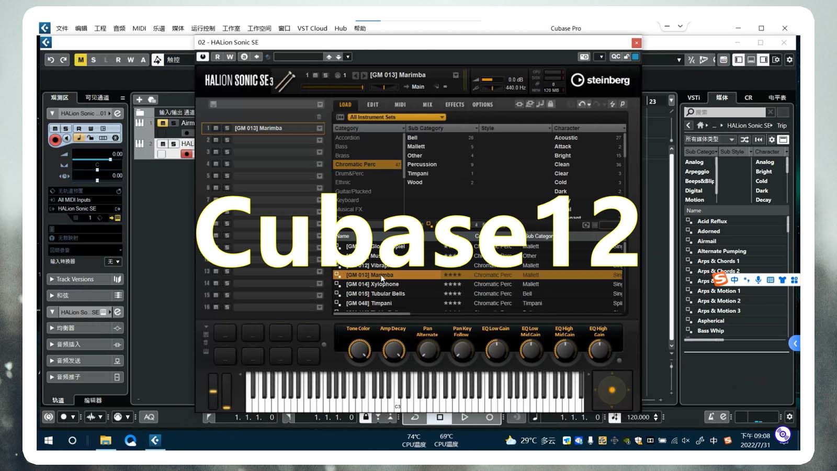Click the transport Stop button
Viewport: 837px width, 471px height.
[440, 417]
